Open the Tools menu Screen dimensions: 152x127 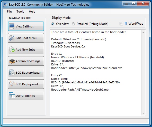[20, 12]
